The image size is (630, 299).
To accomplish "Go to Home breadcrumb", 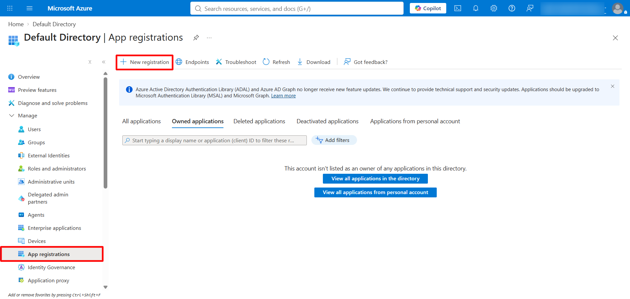I will 16,24.
